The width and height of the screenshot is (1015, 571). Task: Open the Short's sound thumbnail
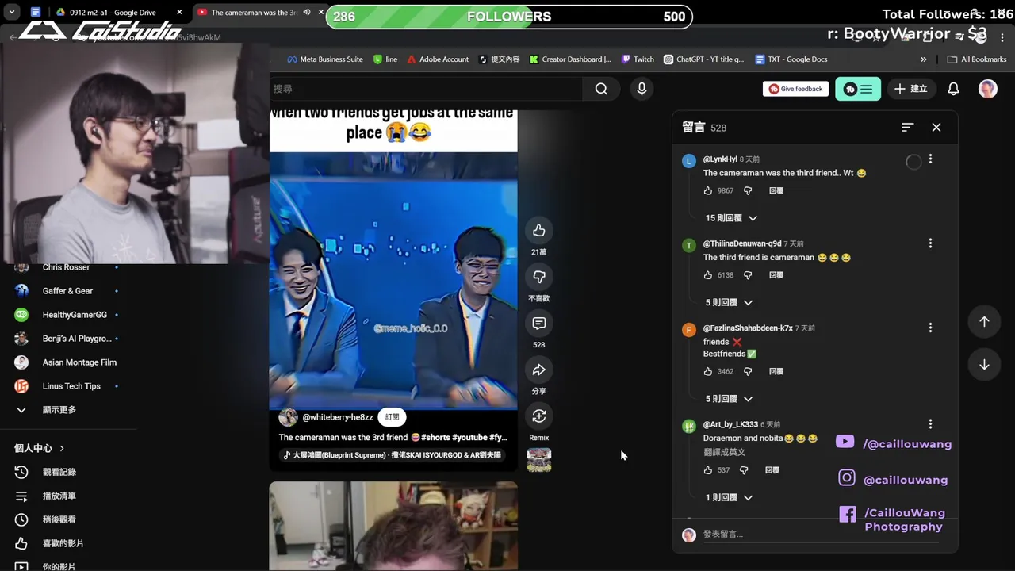(x=539, y=460)
